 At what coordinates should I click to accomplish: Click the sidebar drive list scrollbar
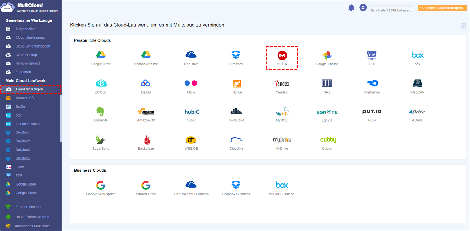tap(61, 118)
